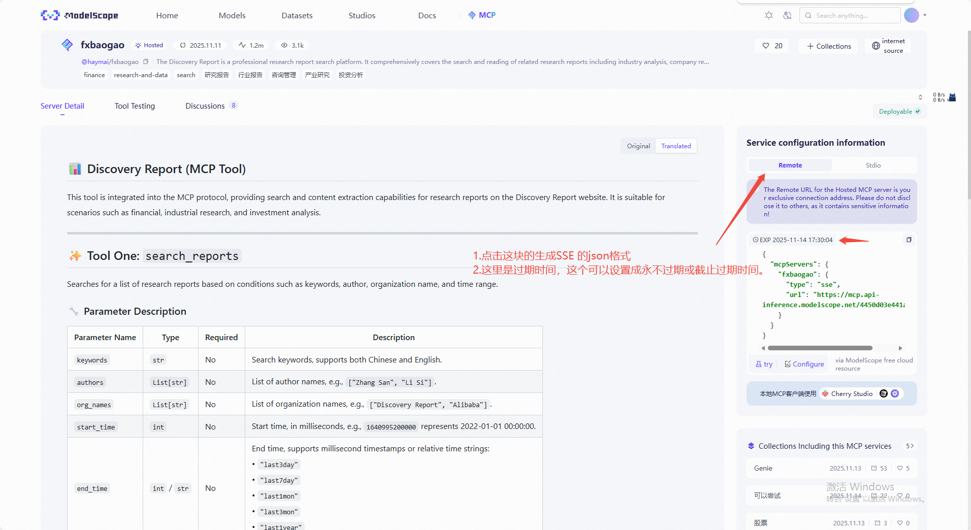Viewport: 971px width, 530px height.
Task: Choose the black cube client icon
Action: (x=884, y=393)
